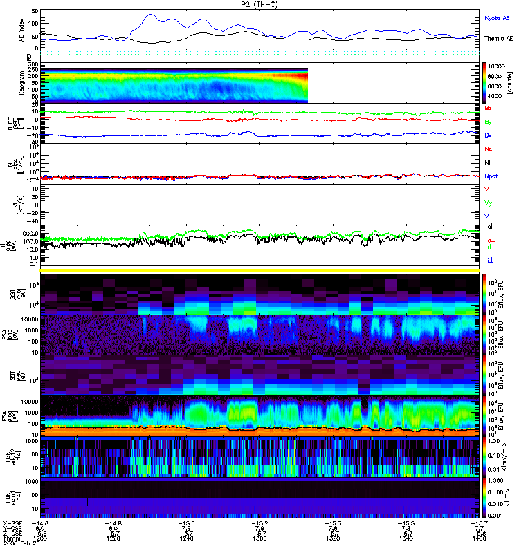Click the yellow bar above the SST panel

260,270
